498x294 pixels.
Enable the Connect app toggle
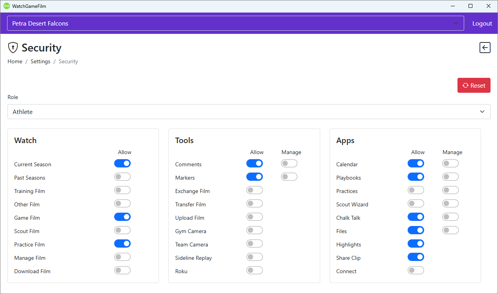point(416,270)
